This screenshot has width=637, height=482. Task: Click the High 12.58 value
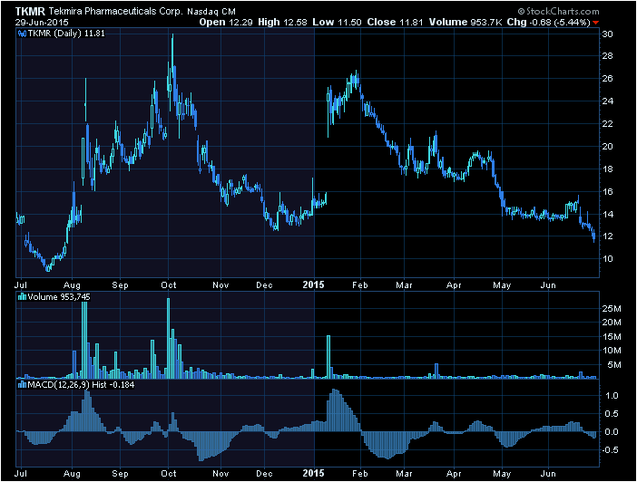tap(282, 23)
